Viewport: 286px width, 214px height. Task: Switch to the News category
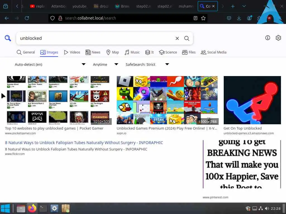93,52
